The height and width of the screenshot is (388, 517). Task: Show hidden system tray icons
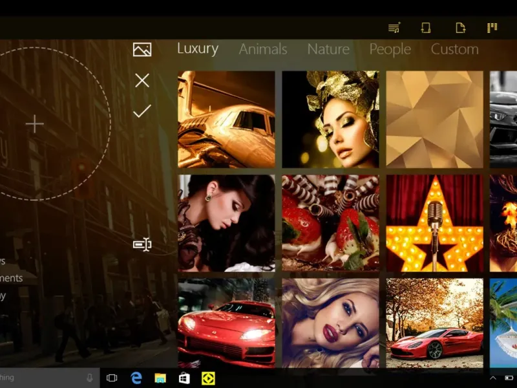(492, 378)
